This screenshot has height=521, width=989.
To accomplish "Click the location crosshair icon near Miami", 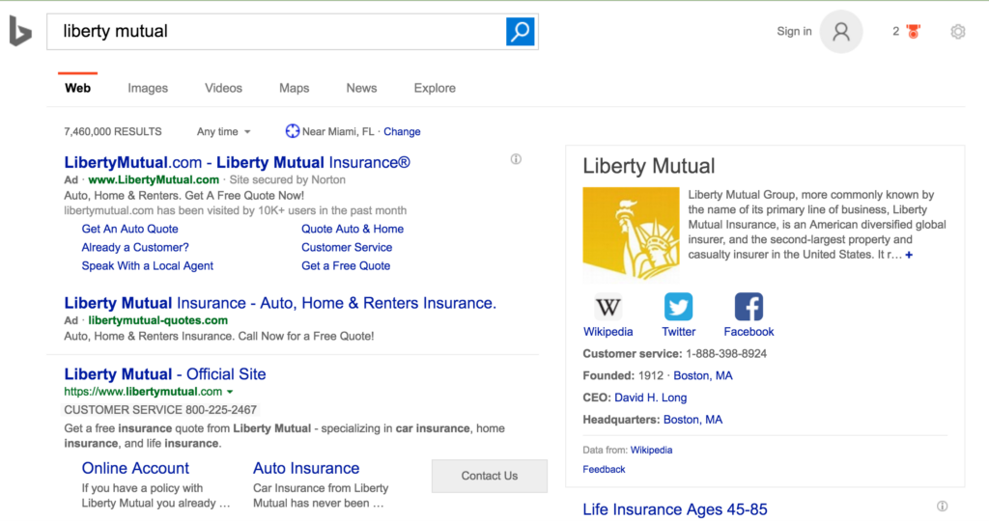I will coord(293,131).
